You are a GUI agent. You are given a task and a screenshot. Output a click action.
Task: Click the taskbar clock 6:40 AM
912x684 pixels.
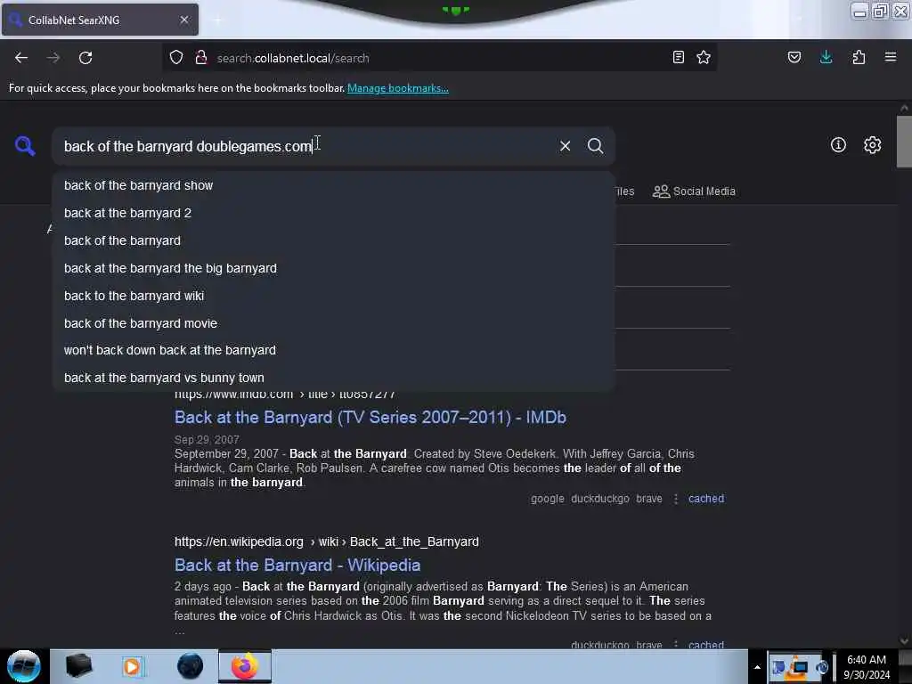[x=867, y=667]
